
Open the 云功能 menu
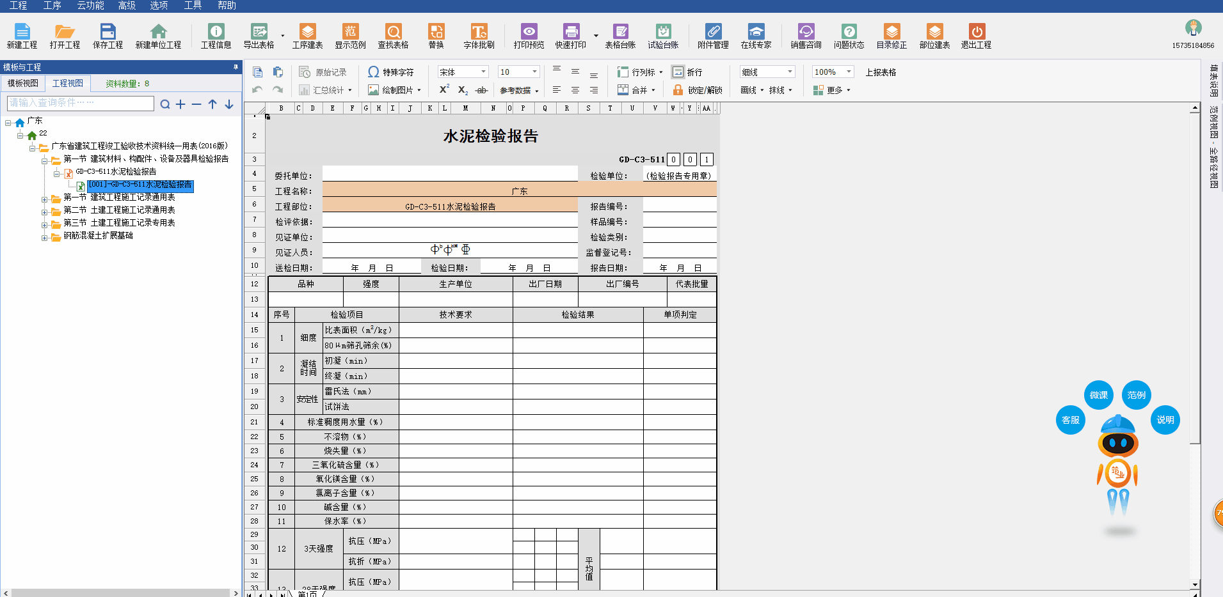tap(90, 6)
